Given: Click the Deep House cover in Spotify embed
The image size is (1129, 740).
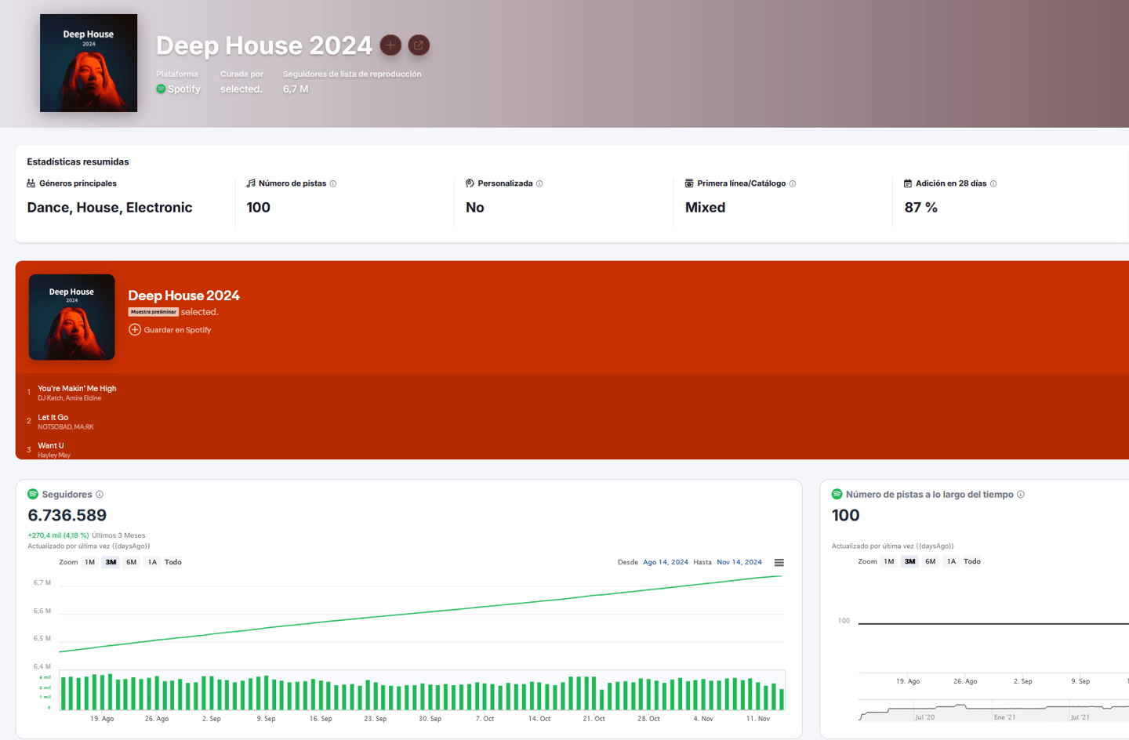Looking at the screenshot, I should (x=72, y=317).
